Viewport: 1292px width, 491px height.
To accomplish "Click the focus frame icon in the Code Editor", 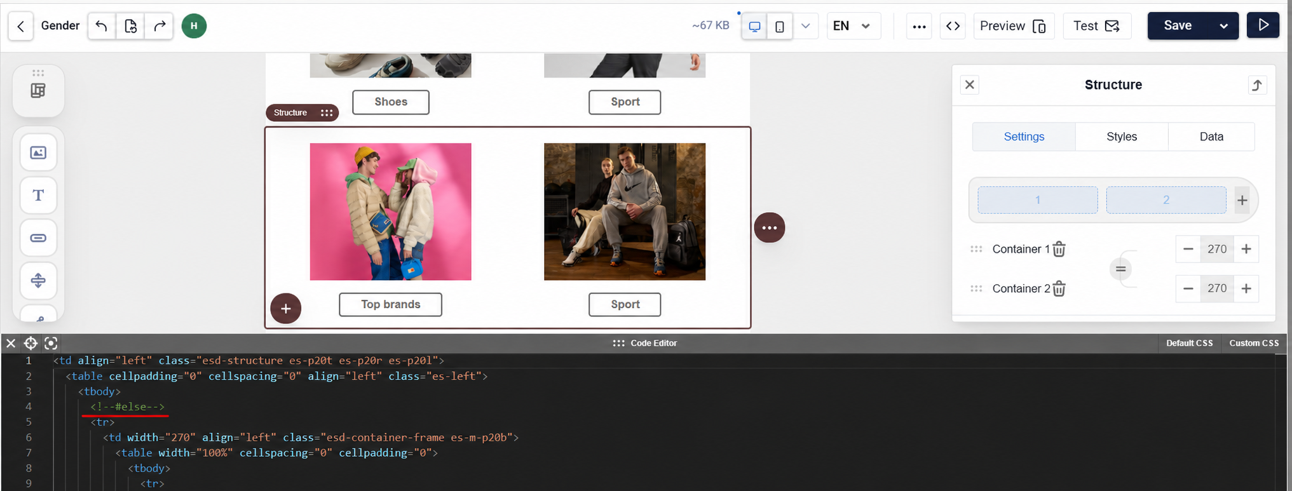I will pos(51,344).
